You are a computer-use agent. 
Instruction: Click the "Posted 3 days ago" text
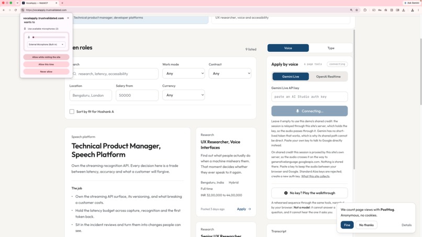pyautogui.click(x=213, y=209)
